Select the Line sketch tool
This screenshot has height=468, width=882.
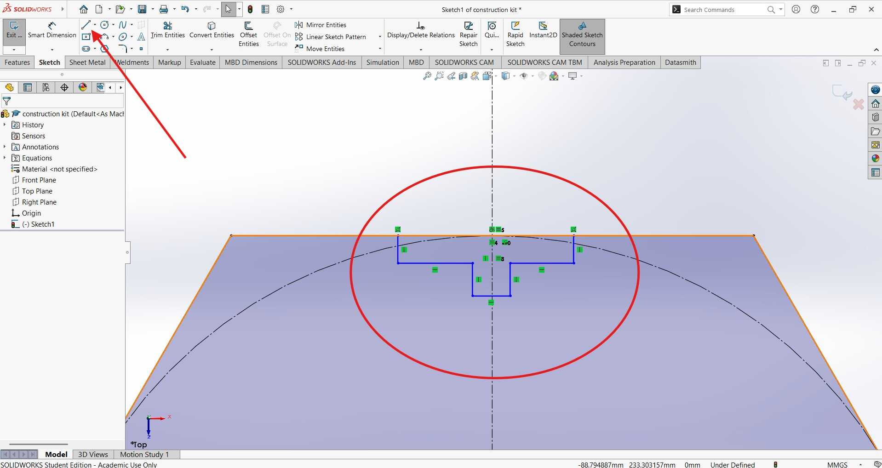click(x=86, y=25)
